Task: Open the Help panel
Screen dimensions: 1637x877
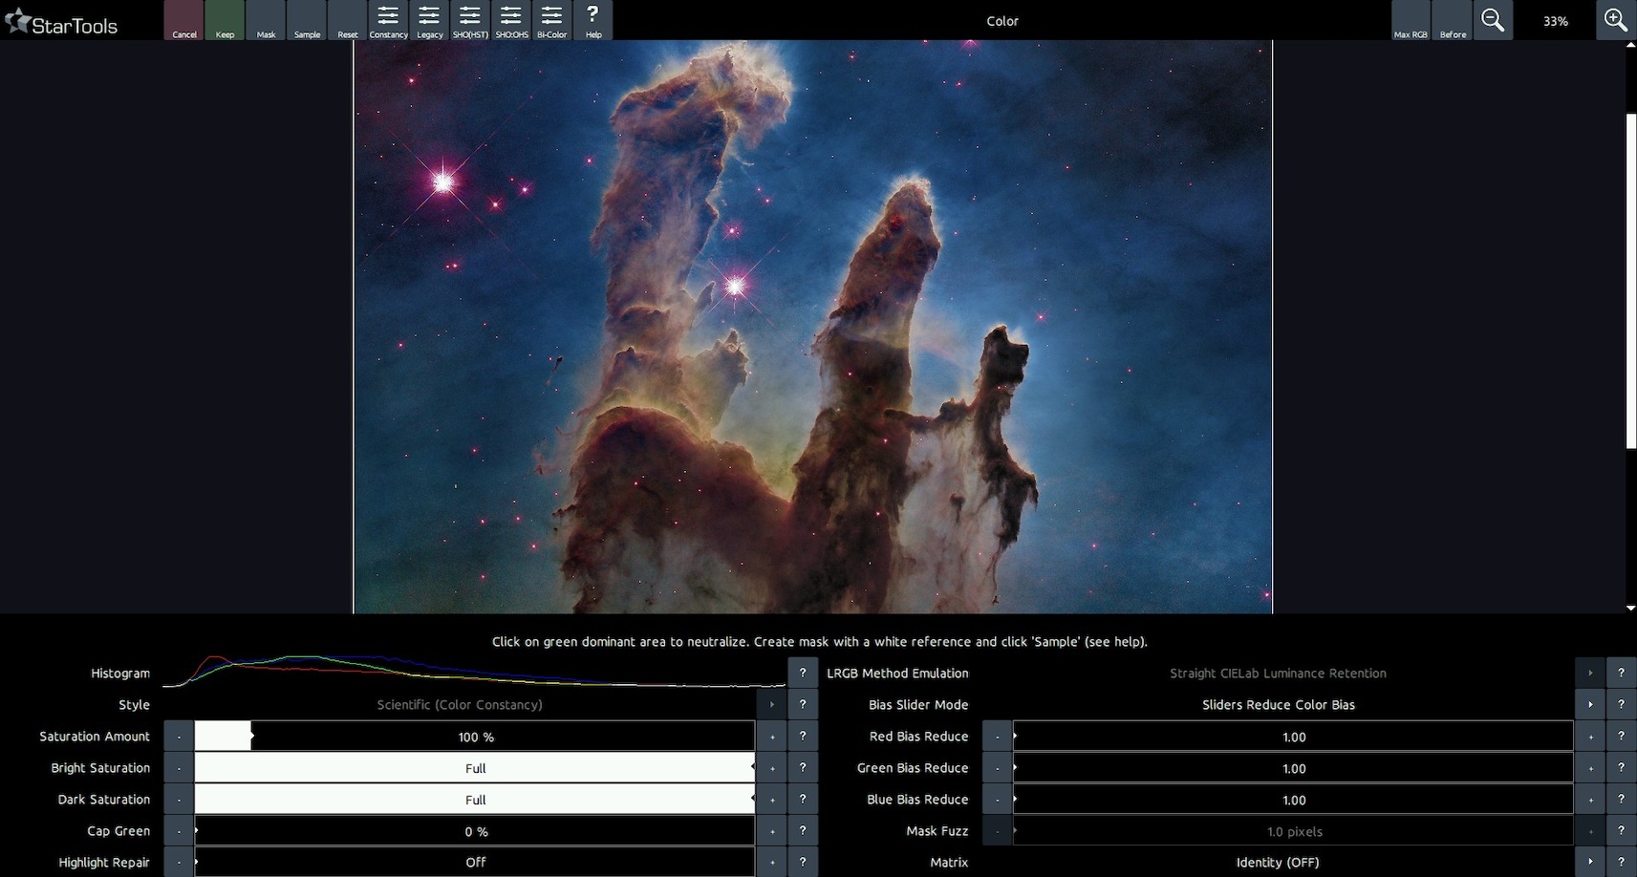Action: 592,19
